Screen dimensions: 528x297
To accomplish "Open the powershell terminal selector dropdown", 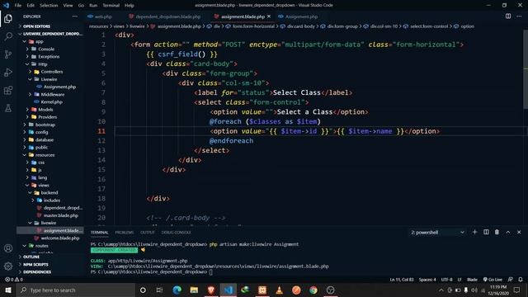I will coord(437,233).
